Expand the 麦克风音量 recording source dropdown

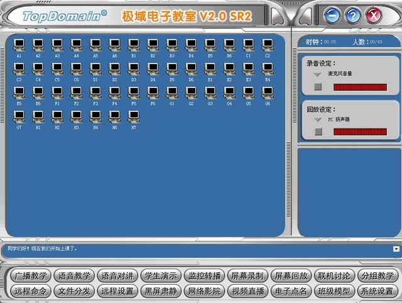(x=318, y=74)
